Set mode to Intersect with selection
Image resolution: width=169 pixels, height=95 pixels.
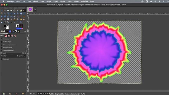pyautogui.click(x=15, y=36)
